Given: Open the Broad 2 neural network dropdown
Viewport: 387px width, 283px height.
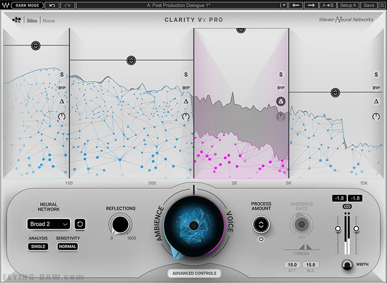Looking at the screenshot, I should tap(49, 224).
